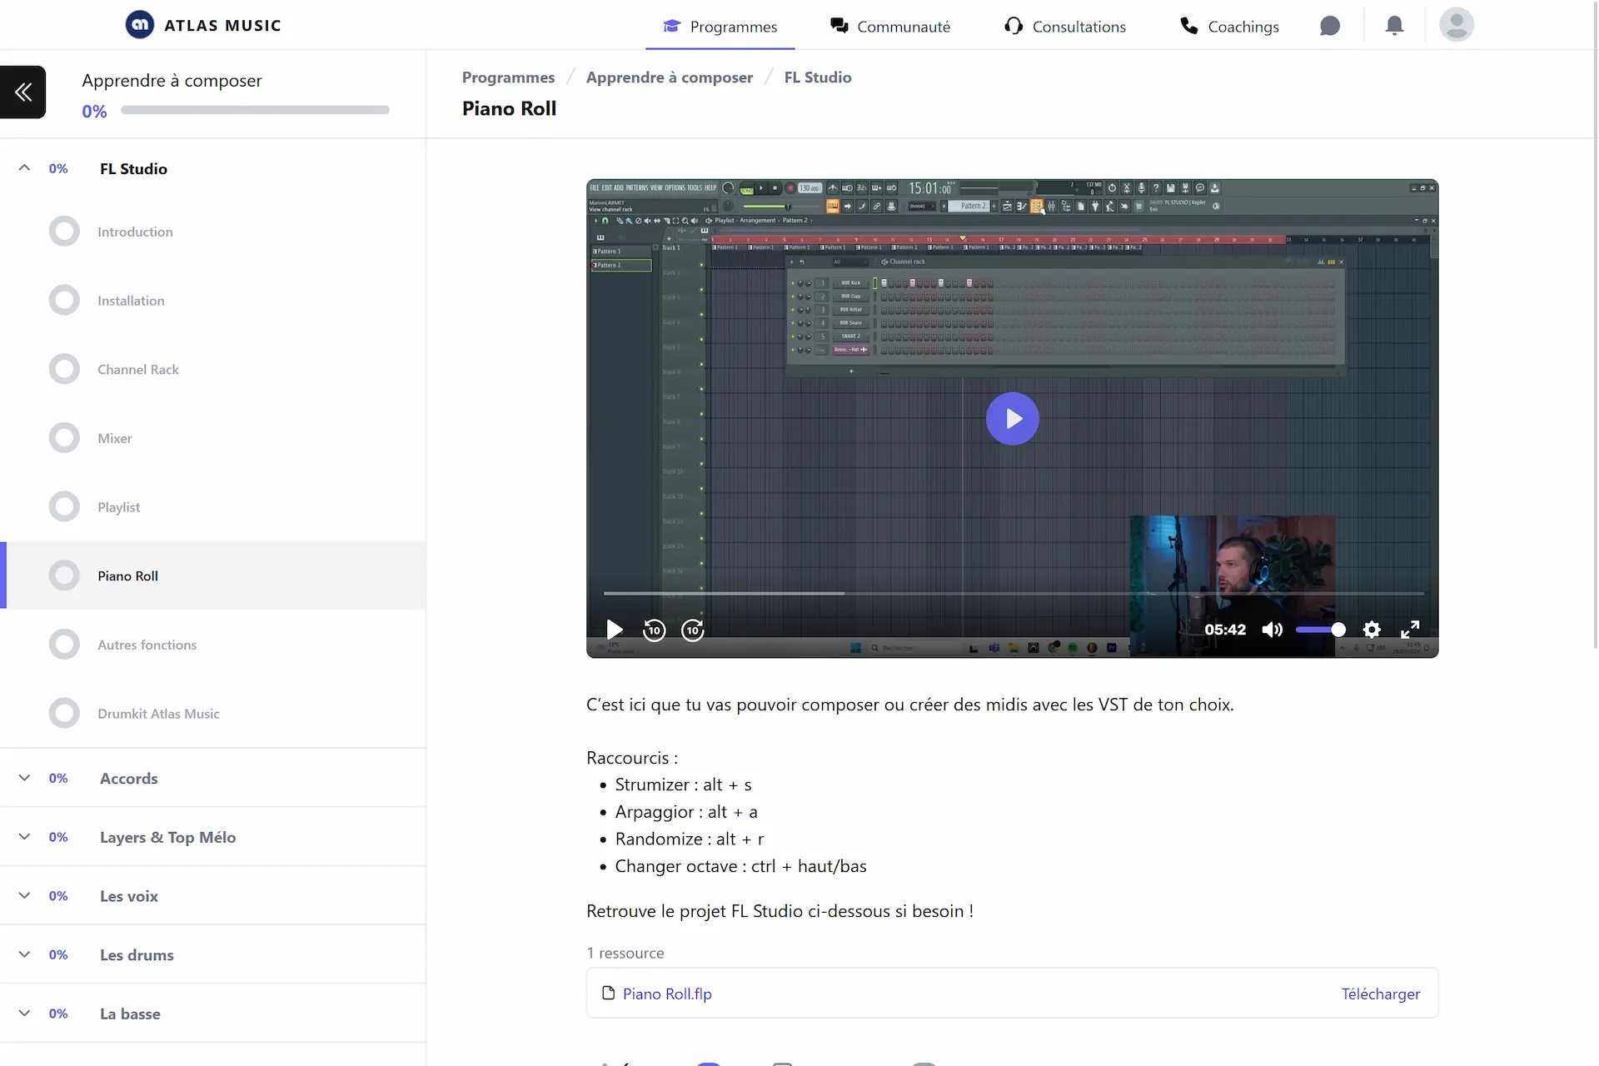Image resolution: width=1599 pixels, height=1066 pixels.
Task: Collapse the sidebar with double-chevron button
Action: coord(23,92)
